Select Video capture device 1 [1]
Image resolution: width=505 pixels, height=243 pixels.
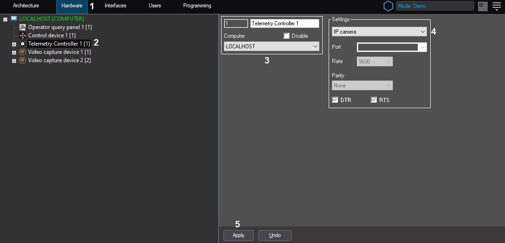coord(60,52)
